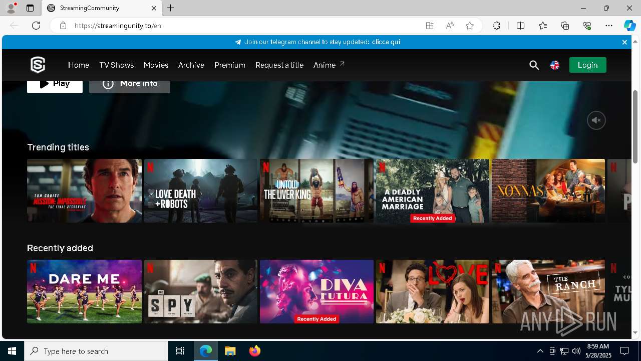
Task: Open the Windows Start menu
Action: [x=12, y=351]
